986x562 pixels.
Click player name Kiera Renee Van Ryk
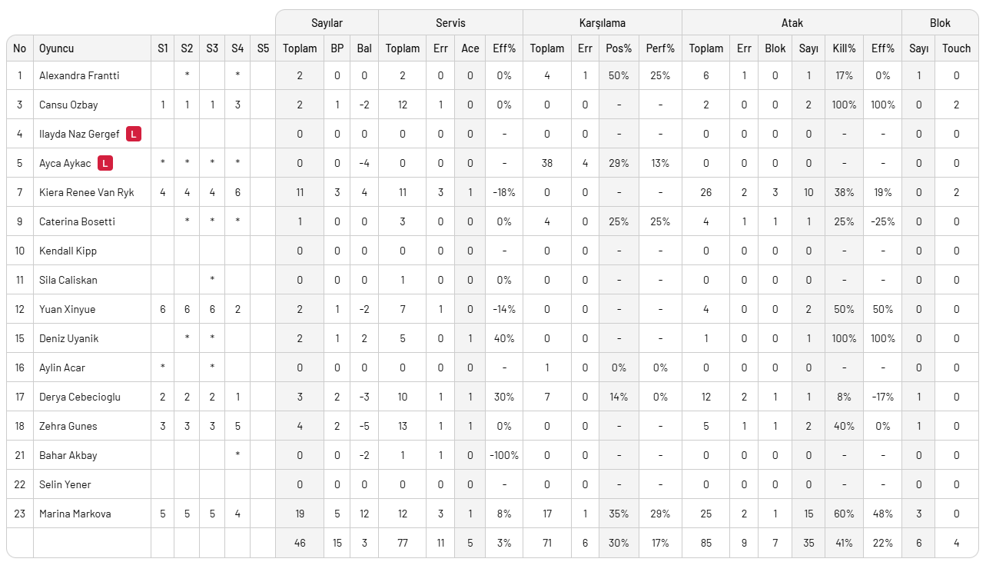pyautogui.click(x=87, y=193)
